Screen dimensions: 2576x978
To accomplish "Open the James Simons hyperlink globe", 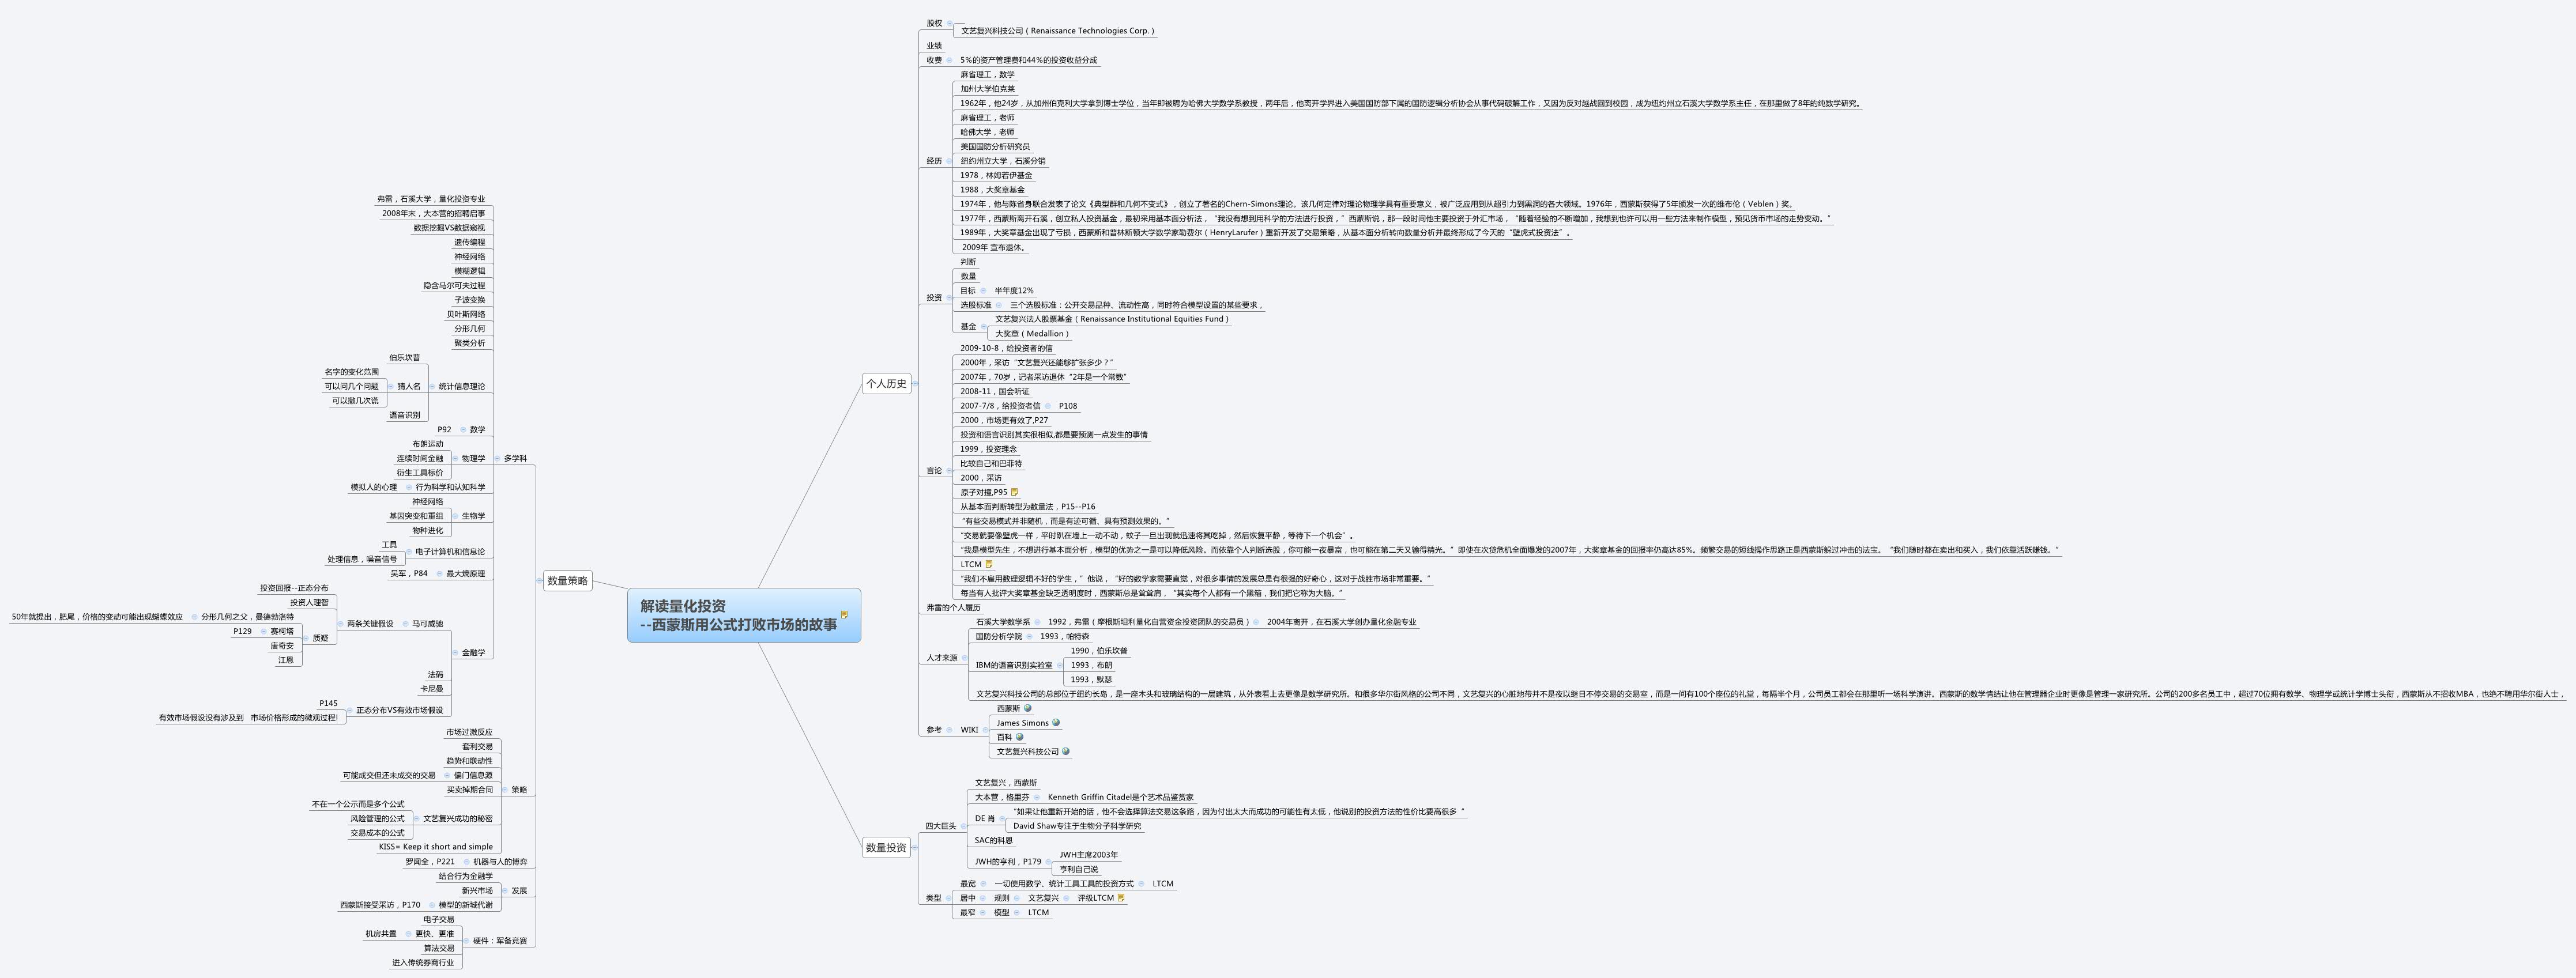I will click(1056, 723).
